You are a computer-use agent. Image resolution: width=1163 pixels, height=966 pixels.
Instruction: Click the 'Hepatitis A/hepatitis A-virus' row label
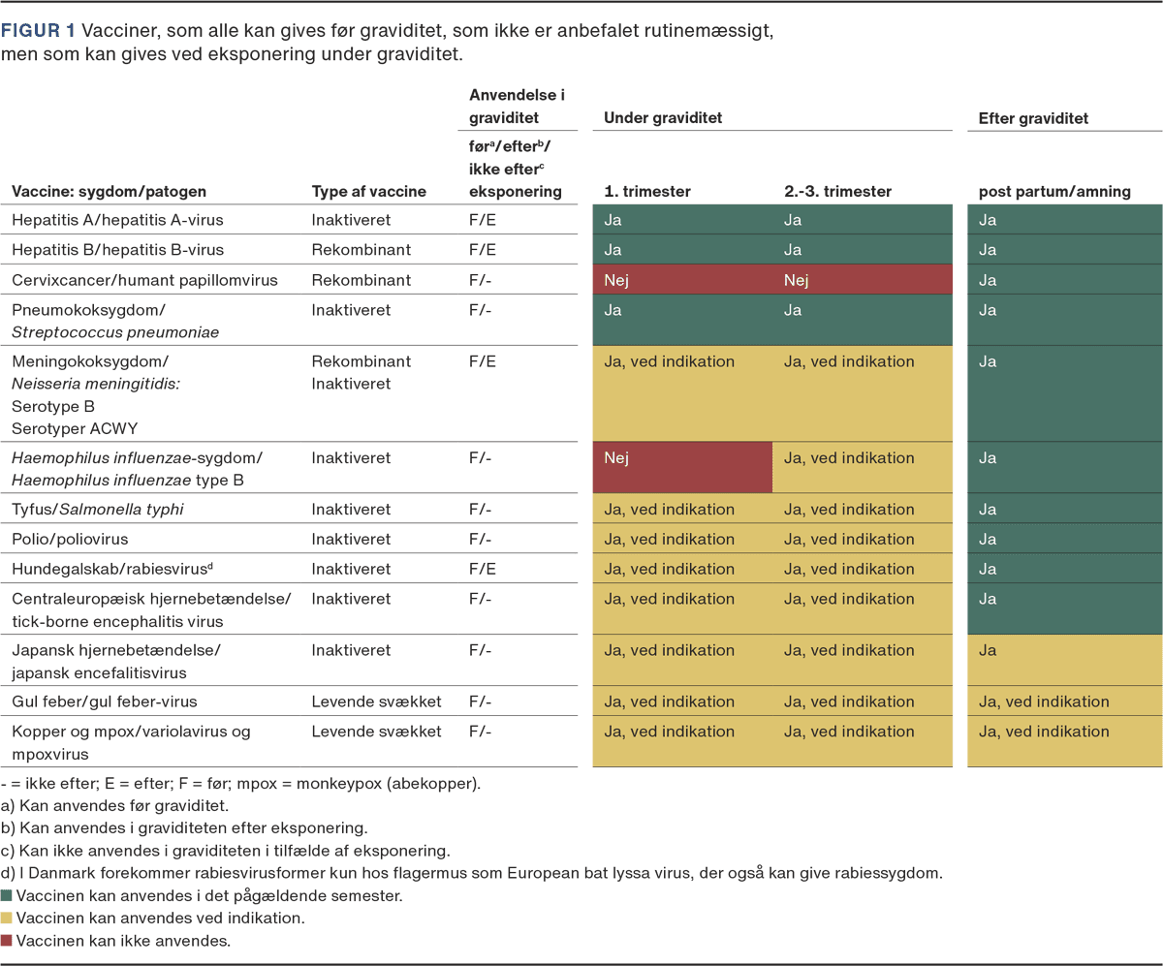click(117, 220)
